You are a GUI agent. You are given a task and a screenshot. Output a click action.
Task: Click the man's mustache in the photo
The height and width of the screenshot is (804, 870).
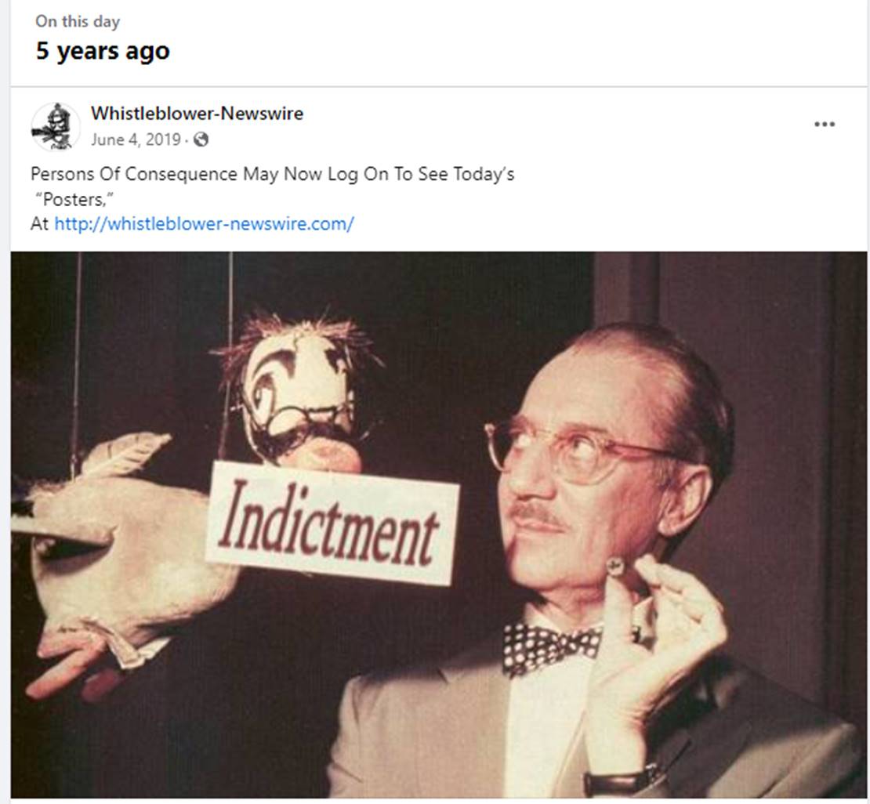tap(539, 515)
